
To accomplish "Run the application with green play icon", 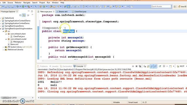I will (23, 6).
